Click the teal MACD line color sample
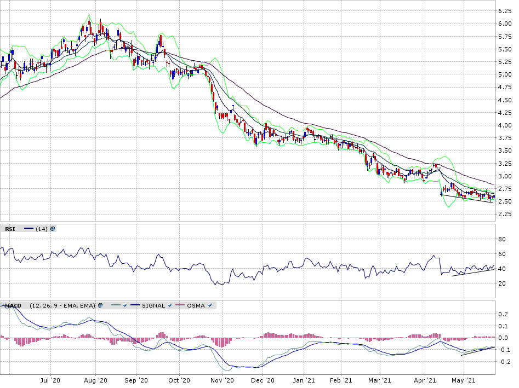The height and width of the screenshot is (388, 519). click(x=115, y=305)
